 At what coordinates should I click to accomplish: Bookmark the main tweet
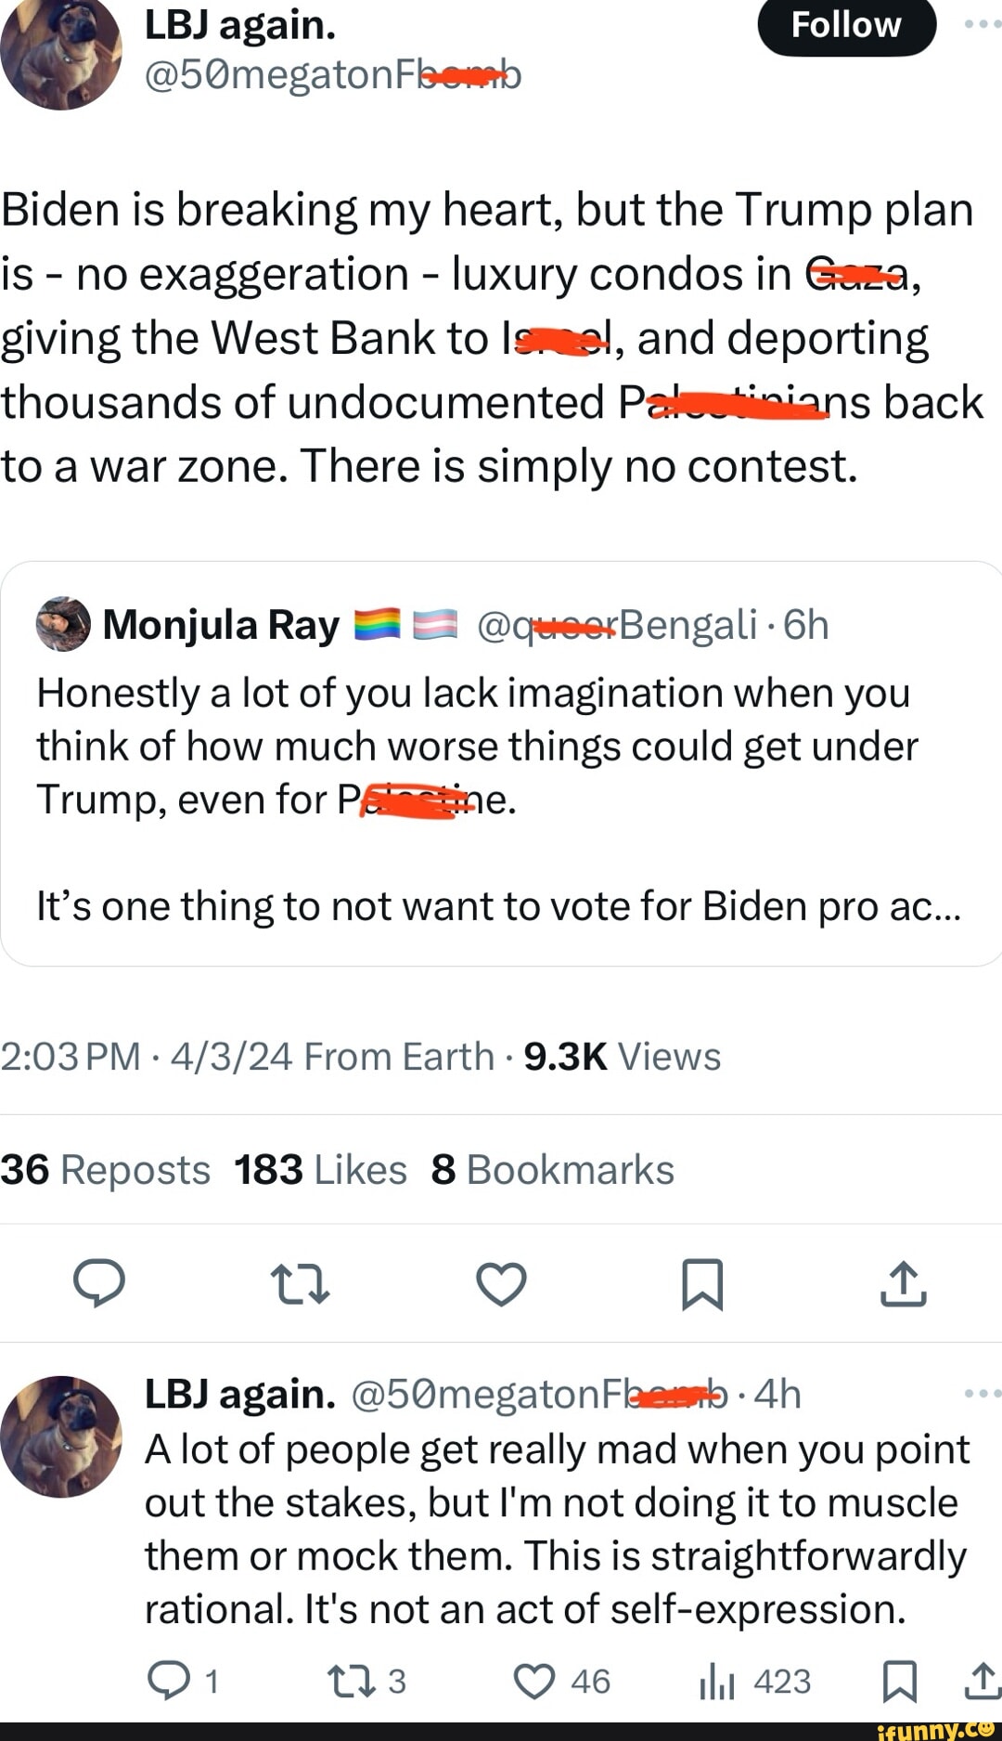point(702,1283)
